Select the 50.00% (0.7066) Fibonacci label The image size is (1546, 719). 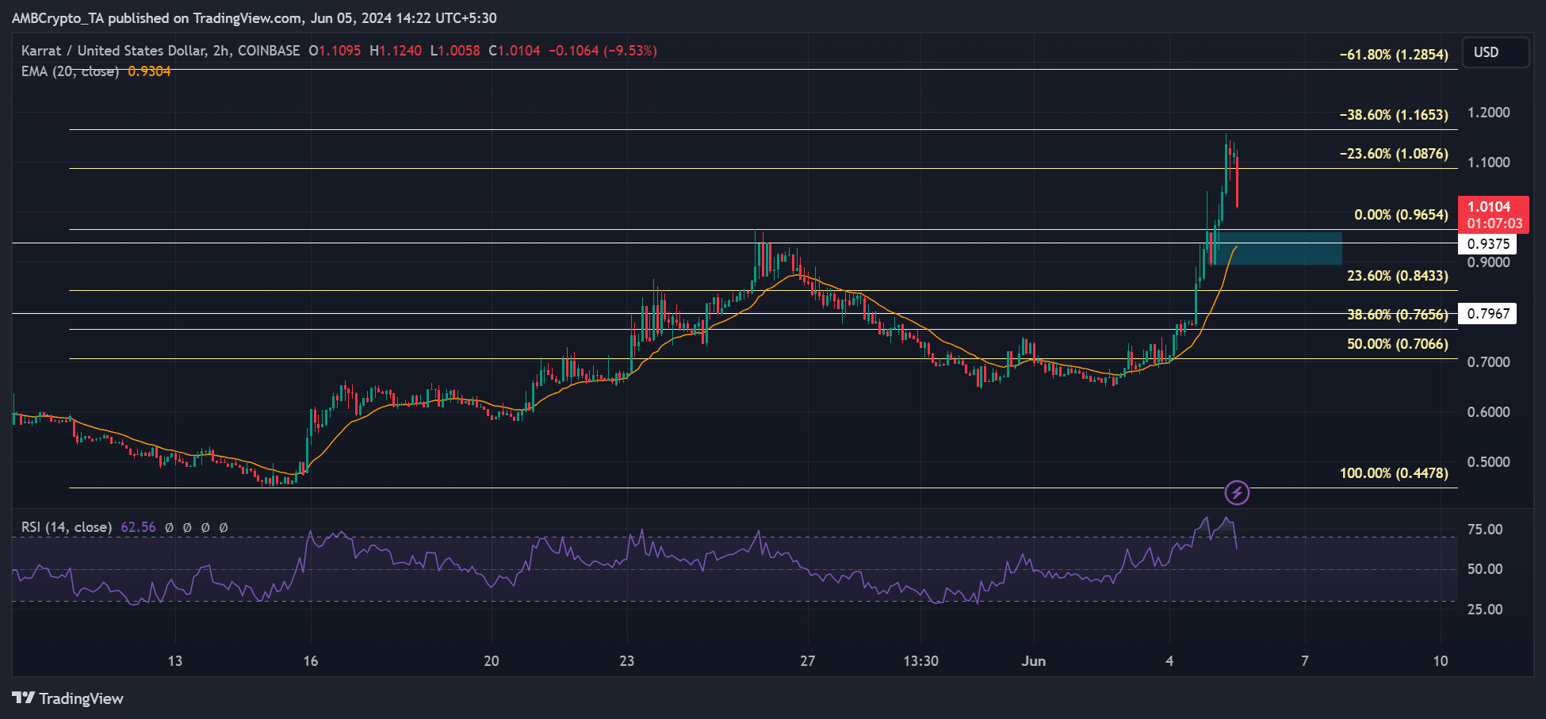point(1398,344)
